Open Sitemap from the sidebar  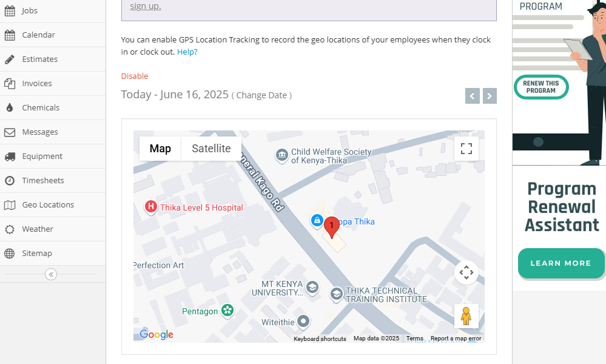53,254
